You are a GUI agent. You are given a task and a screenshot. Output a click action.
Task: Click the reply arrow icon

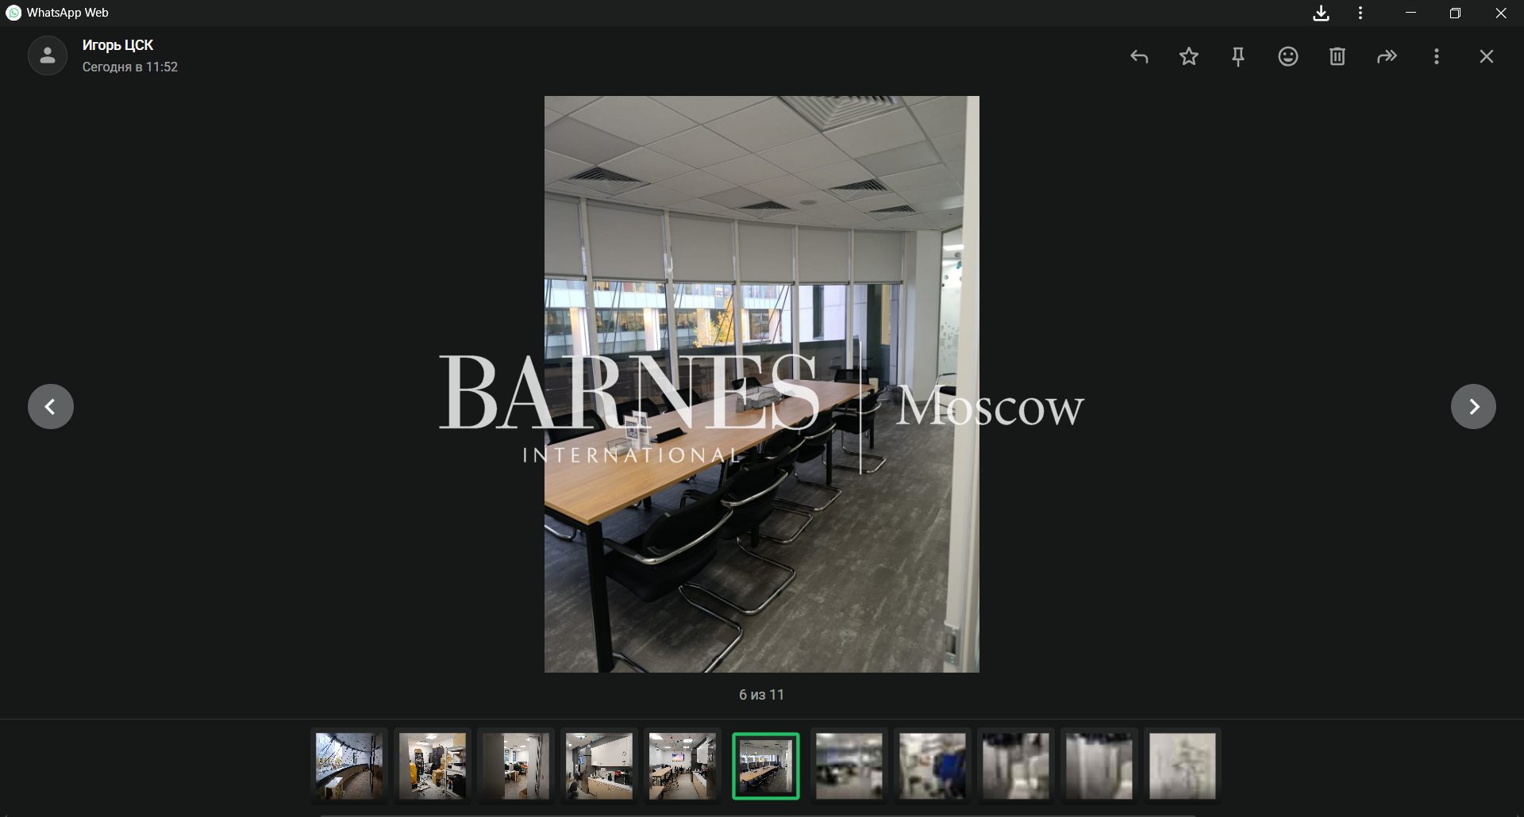click(1139, 56)
